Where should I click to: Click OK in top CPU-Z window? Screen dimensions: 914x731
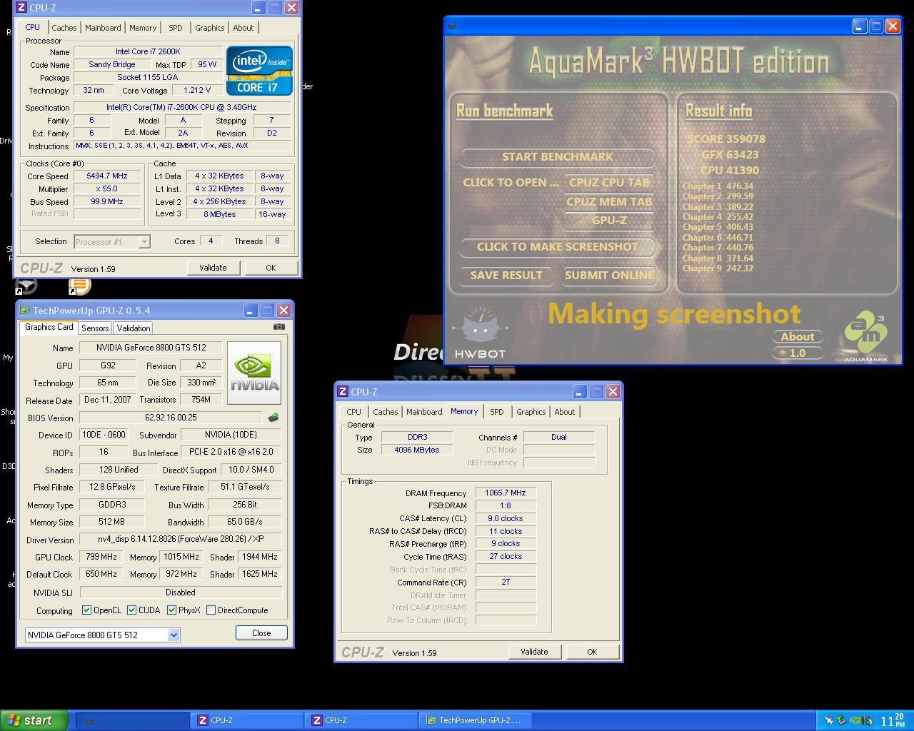coord(271,268)
